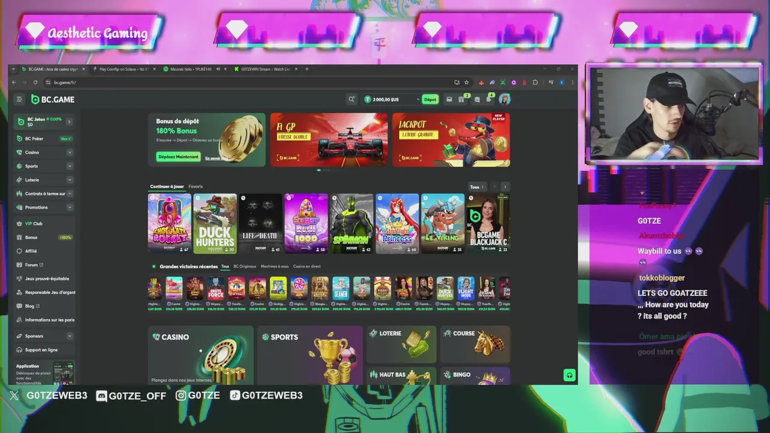Viewport: 770px width, 433px height.
Task: Open Support en ligne in the sidebar
Action: 45,350
